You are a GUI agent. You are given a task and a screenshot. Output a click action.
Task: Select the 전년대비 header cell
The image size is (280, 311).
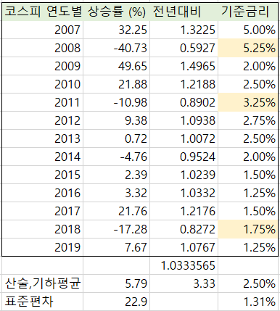click(184, 12)
